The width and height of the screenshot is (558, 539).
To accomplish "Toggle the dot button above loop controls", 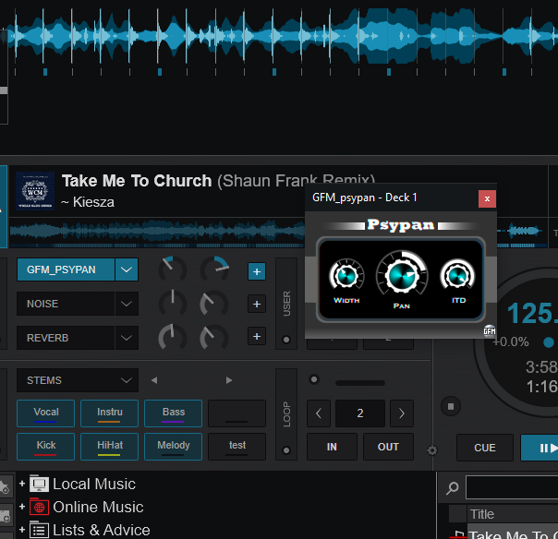I will pos(314,379).
